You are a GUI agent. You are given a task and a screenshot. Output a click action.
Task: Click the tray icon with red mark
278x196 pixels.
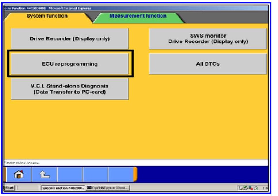pos(251,188)
